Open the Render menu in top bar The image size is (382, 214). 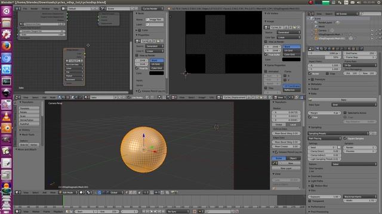[x=35, y=8]
